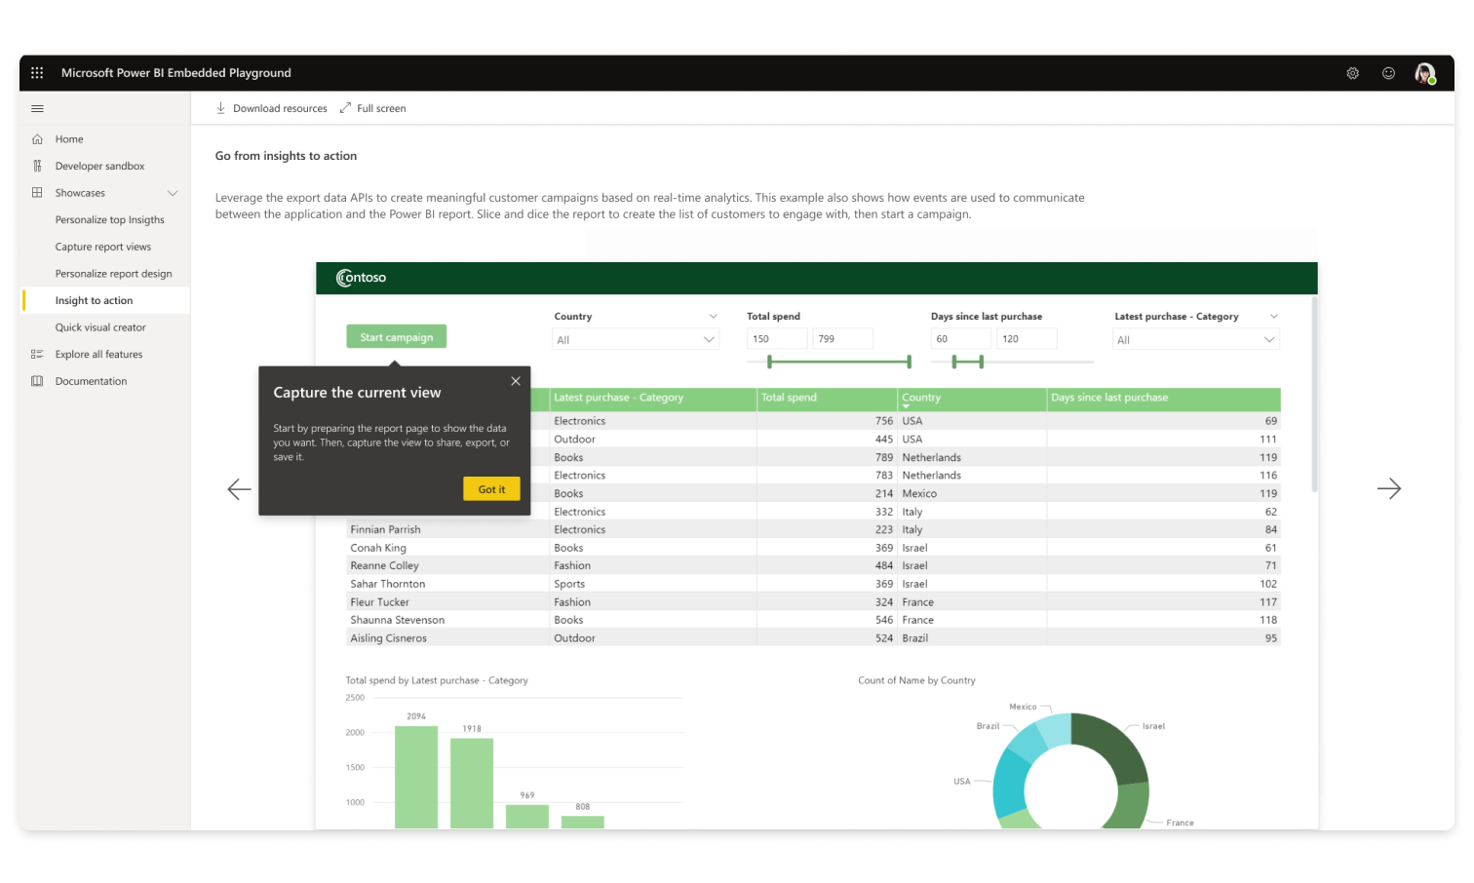Expand the Country slicer header chevron
This screenshot has height=883, width=1474.
coord(713,317)
